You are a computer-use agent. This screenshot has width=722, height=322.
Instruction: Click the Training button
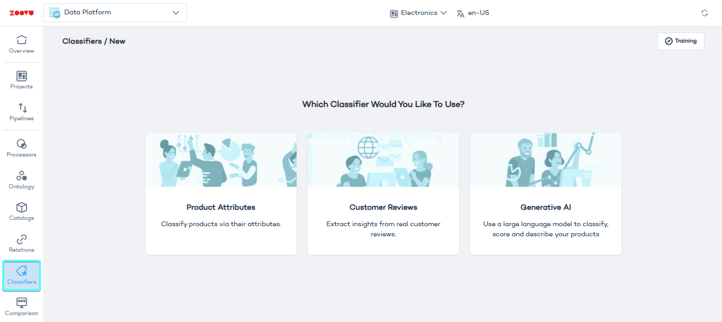click(x=680, y=41)
